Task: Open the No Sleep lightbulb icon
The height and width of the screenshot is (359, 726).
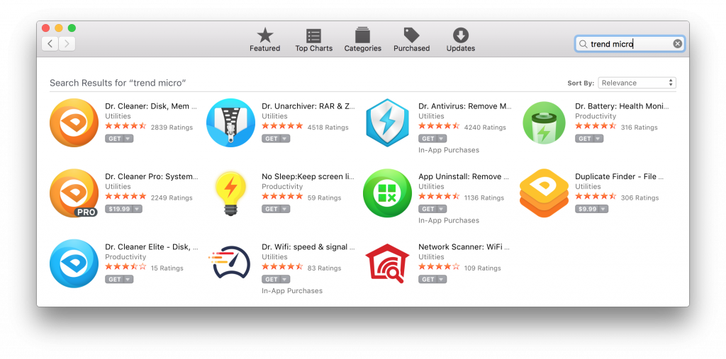Action: [x=230, y=193]
